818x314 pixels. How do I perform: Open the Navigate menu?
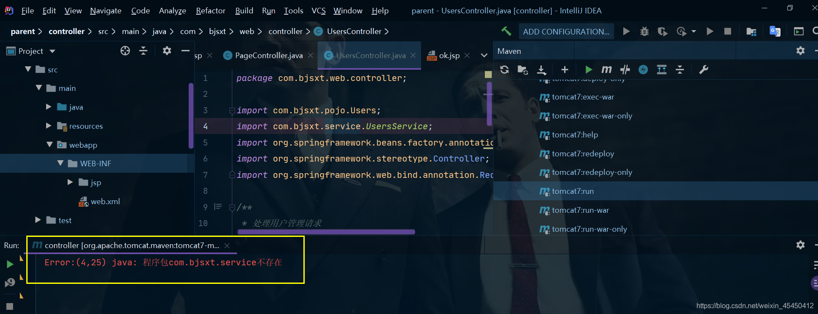[x=106, y=10]
